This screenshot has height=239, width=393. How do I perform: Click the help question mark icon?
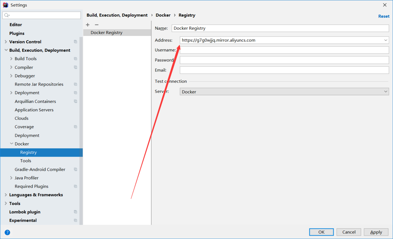[x=7, y=232]
